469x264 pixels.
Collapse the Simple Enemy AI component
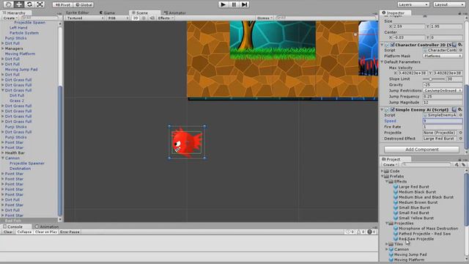382,110
